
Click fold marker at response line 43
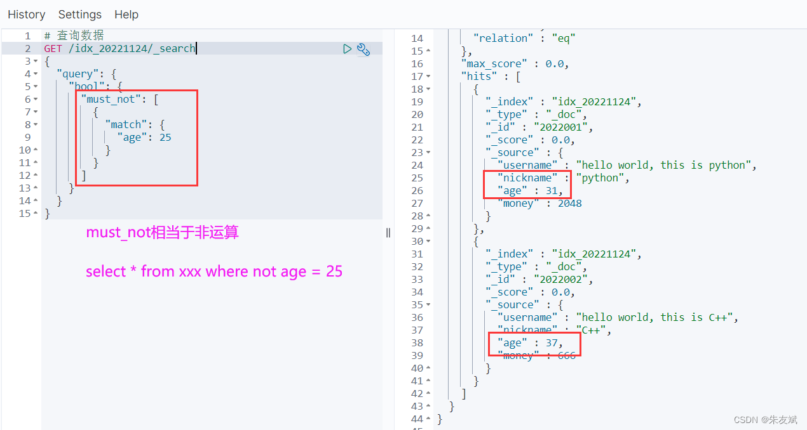428,407
